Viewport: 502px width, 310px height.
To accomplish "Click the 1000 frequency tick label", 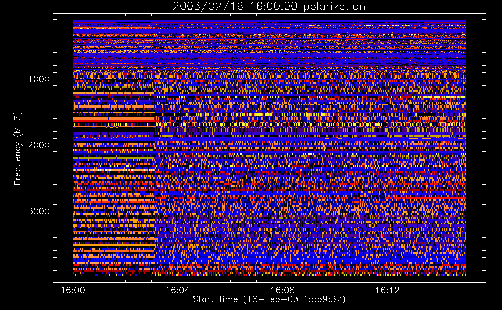I will pyautogui.click(x=39, y=79).
